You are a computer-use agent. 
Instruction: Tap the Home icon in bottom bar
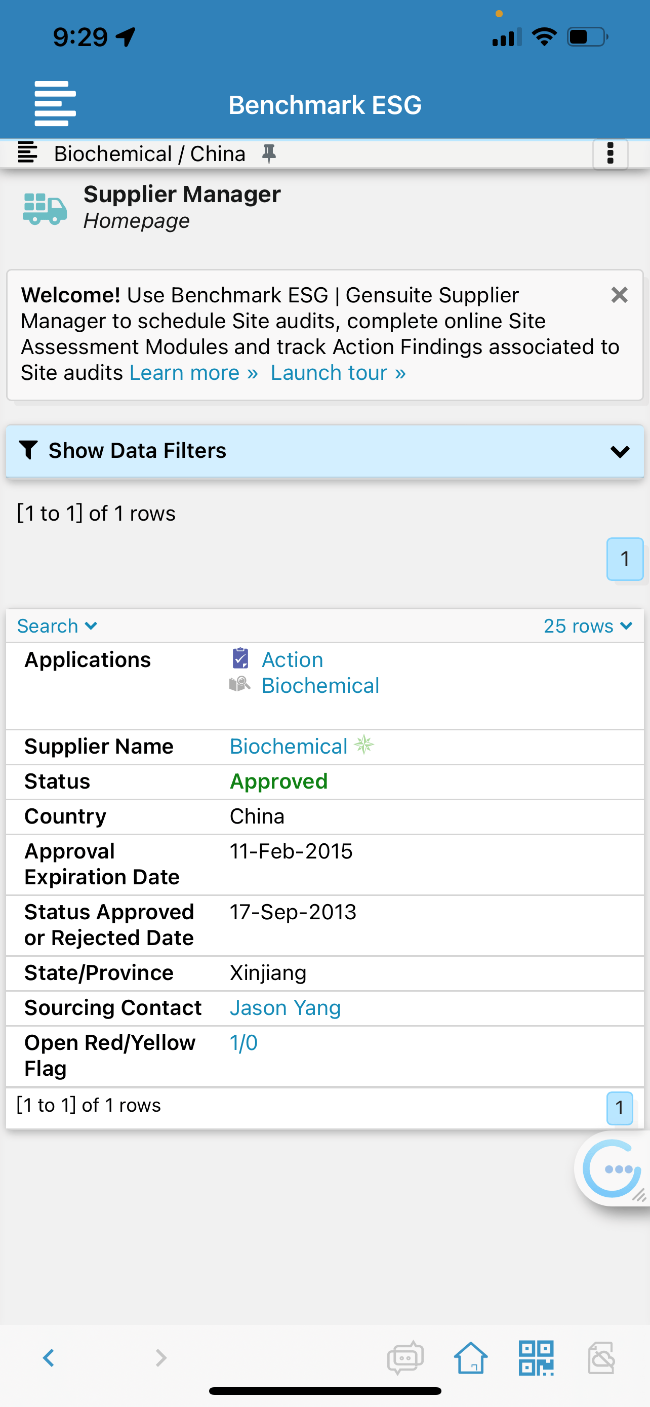click(470, 1358)
